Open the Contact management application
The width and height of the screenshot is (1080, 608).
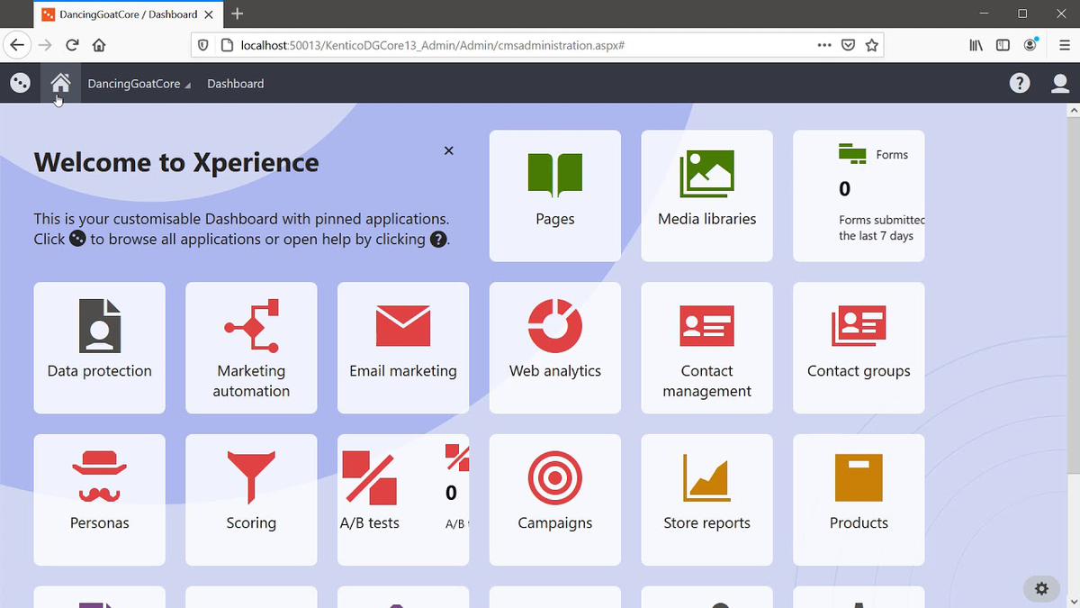(x=706, y=348)
